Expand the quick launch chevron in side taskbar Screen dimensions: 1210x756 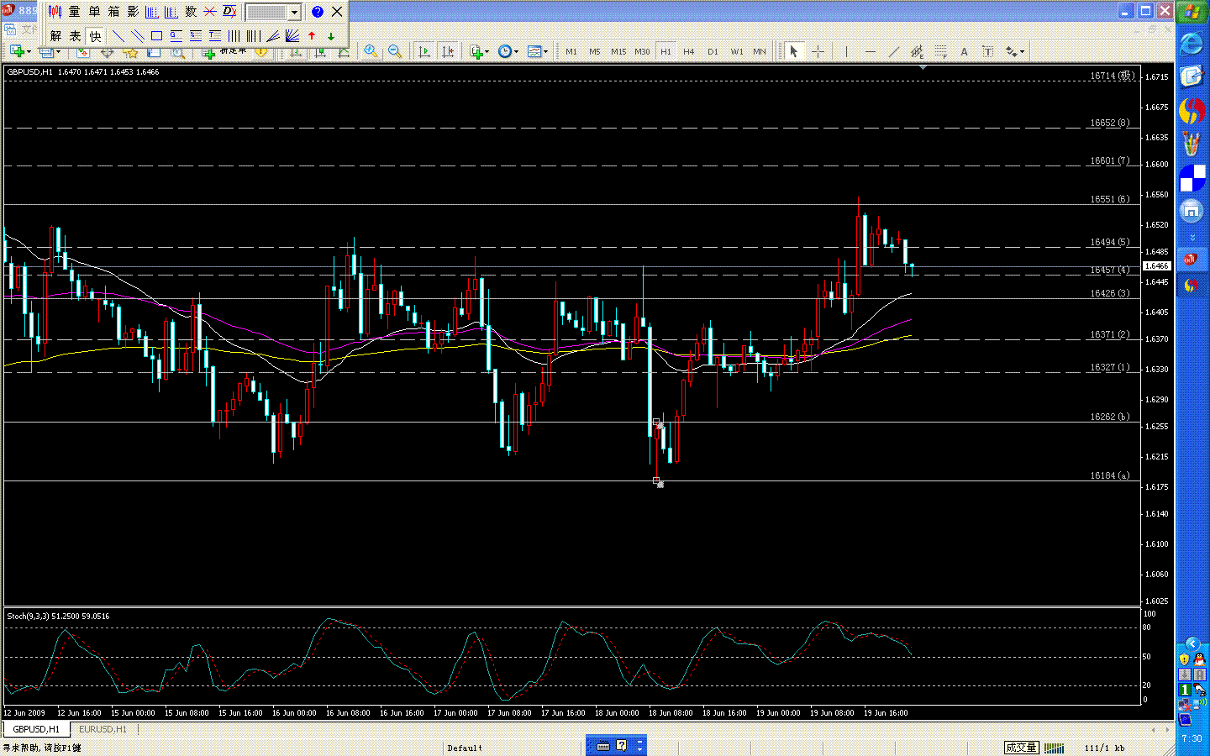tap(1192, 238)
